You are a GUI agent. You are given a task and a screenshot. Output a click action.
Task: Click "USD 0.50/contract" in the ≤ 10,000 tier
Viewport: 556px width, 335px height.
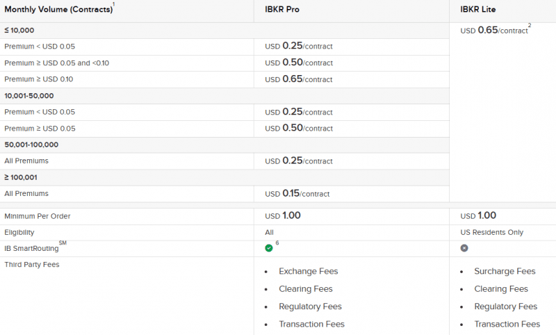tap(299, 63)
